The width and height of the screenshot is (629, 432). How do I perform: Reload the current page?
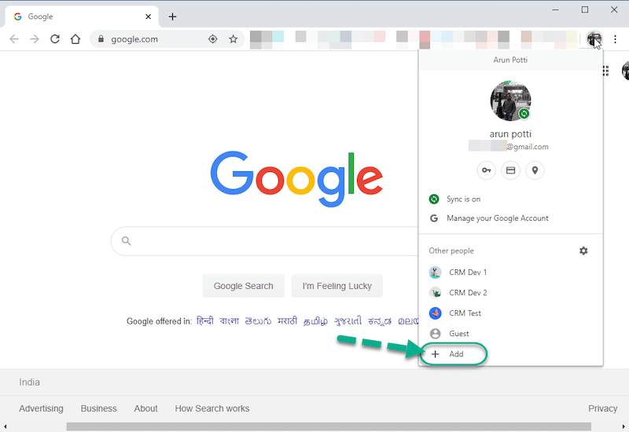(x=55, y=38)
